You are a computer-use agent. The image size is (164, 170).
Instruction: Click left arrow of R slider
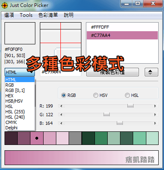pos(61,106)
